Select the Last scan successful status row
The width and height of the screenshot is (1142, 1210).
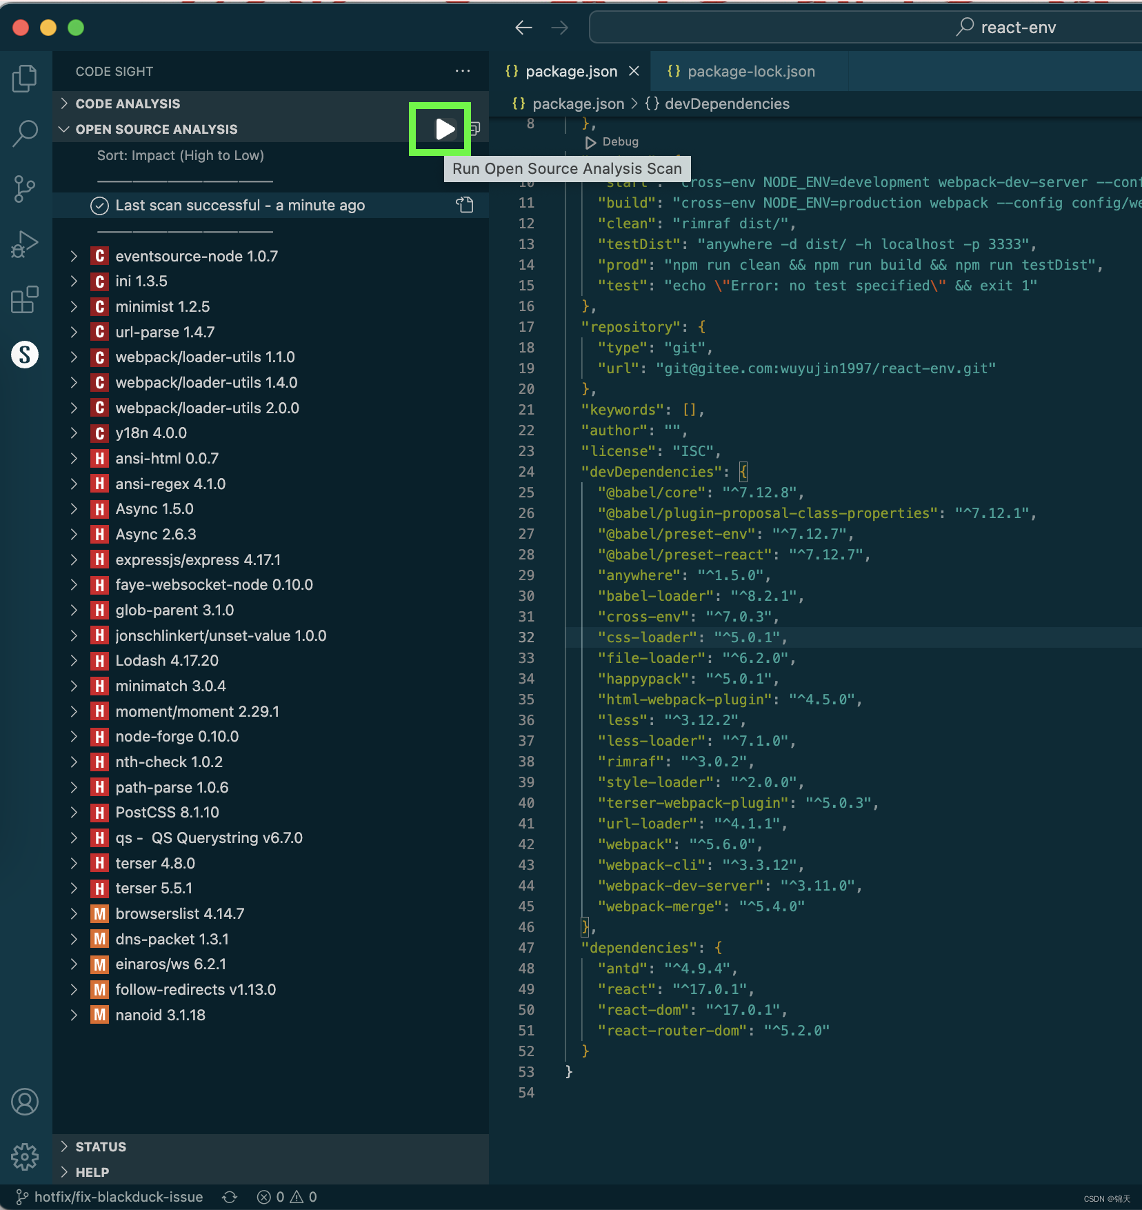pos(270,205)
